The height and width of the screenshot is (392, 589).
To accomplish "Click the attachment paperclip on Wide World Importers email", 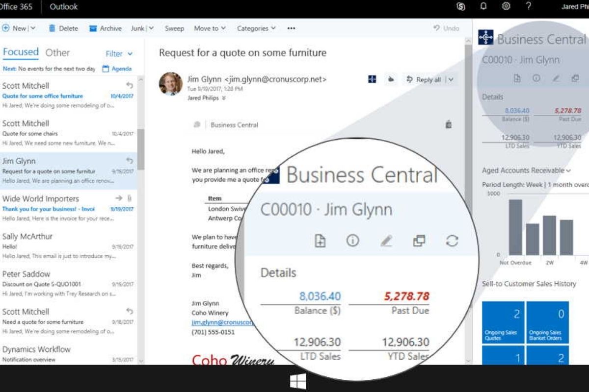I will [130, 198].
